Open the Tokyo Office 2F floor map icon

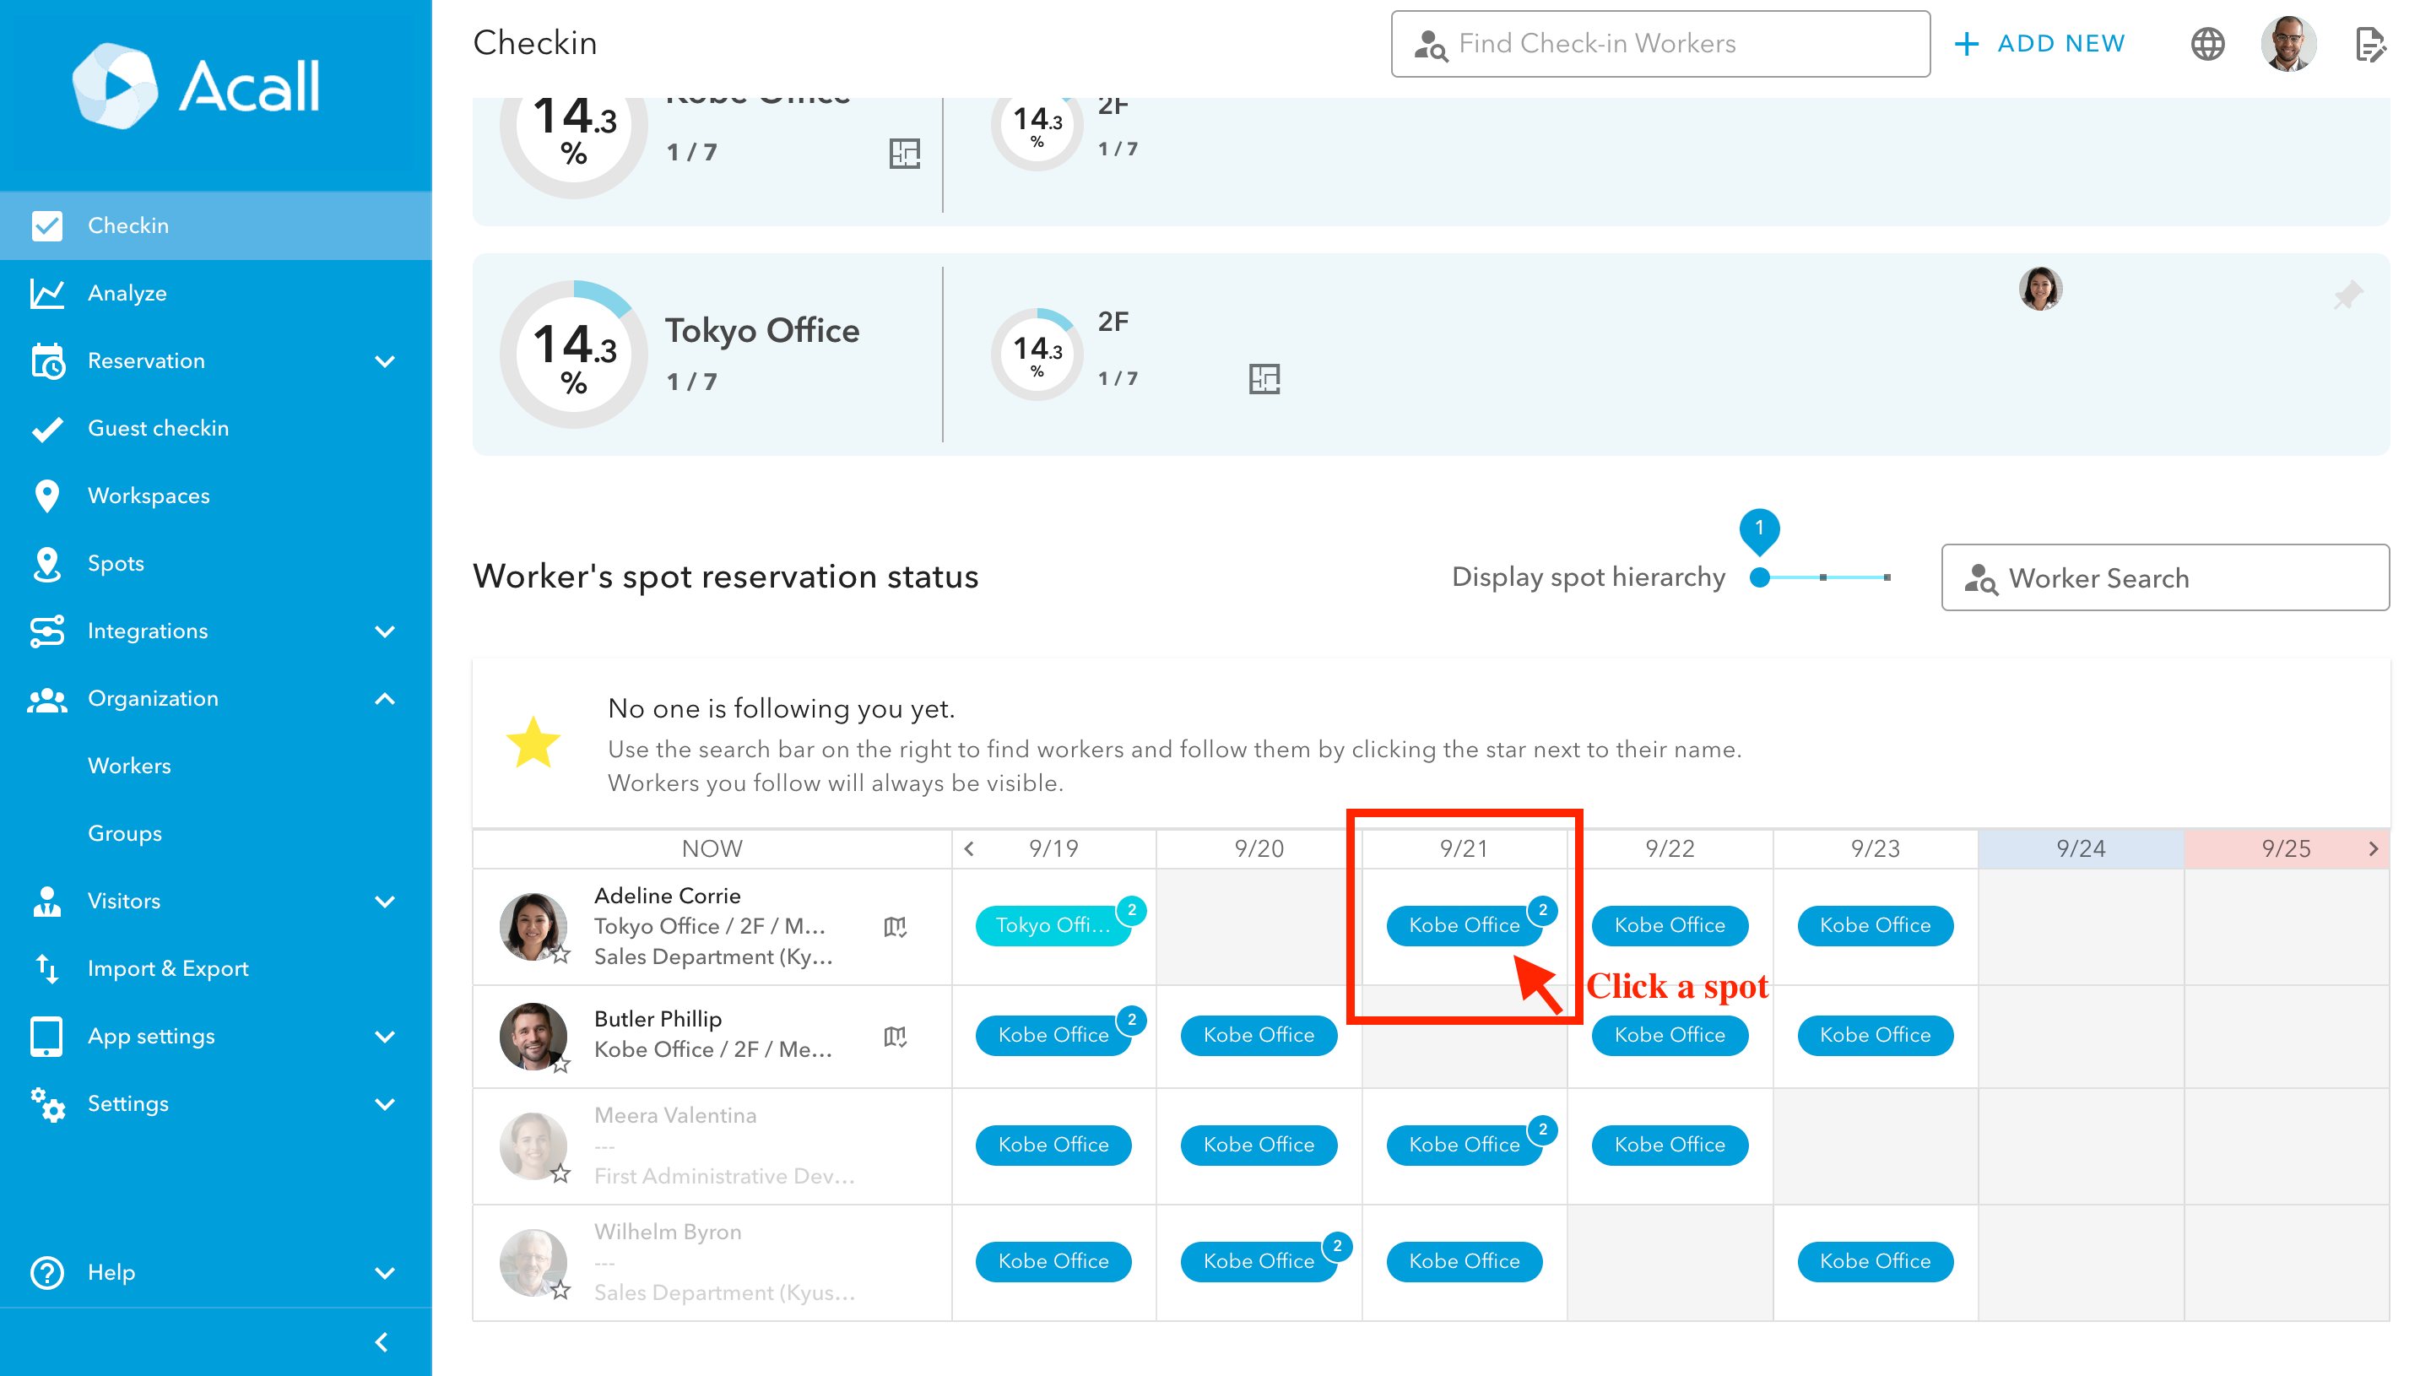tap(1264, 379)
